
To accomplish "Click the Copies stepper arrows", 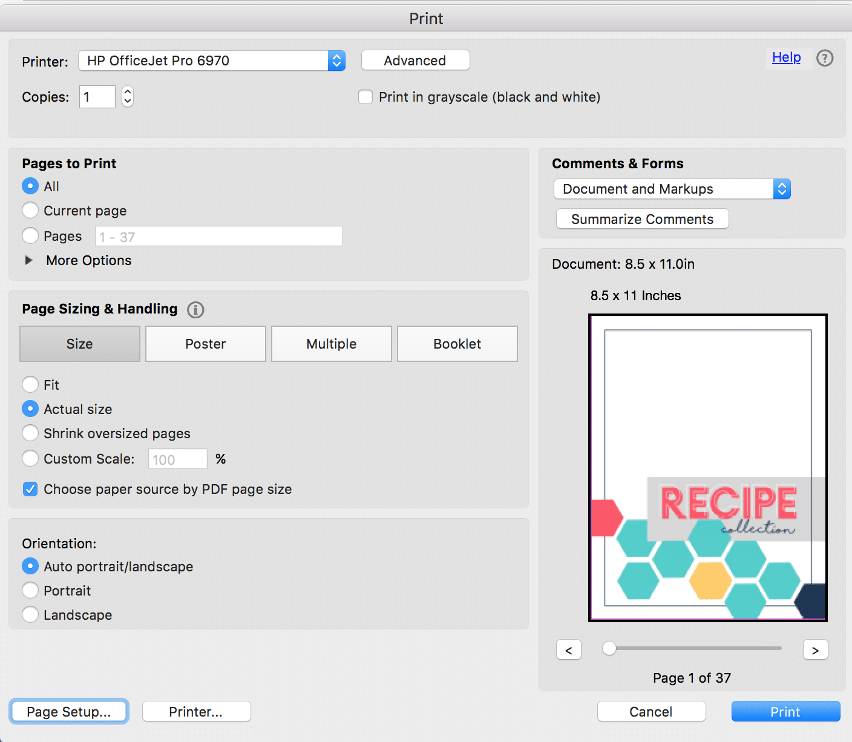I will 127,96.
